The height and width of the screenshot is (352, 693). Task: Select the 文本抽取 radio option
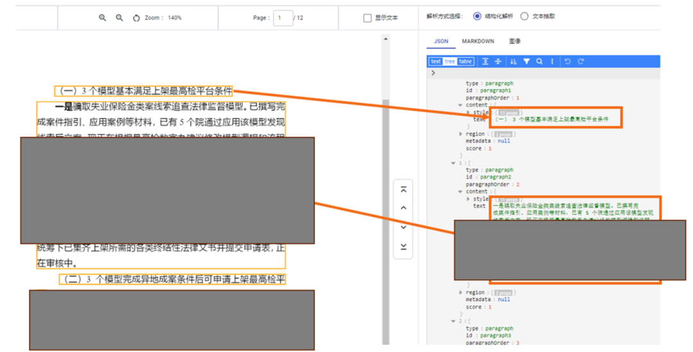tap(524, 16)
